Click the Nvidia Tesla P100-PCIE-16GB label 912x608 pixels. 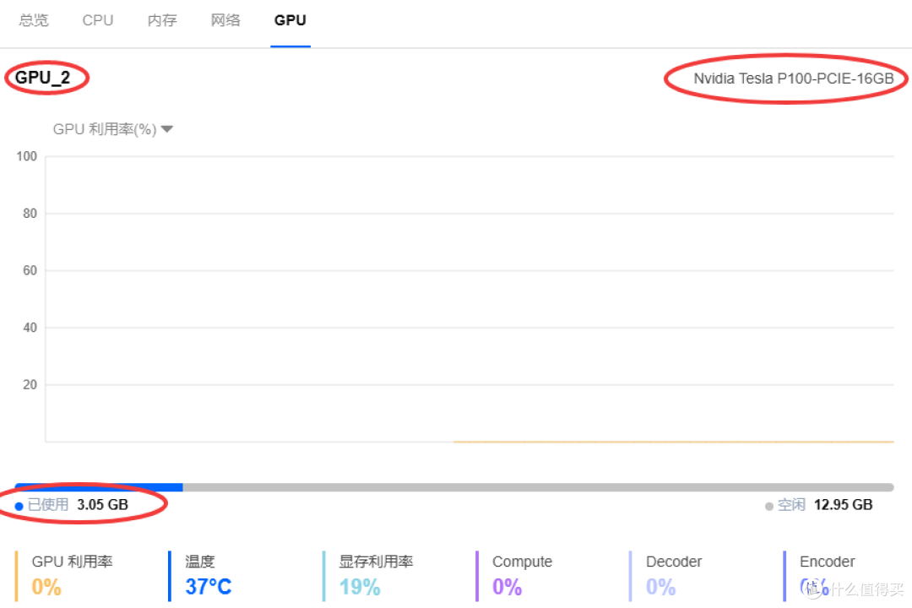coord(793,79)
